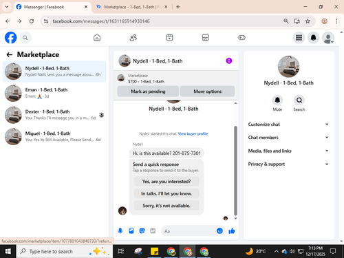
Task: Open the tab search dropdown arrow
Action: (x=7, y=7)
